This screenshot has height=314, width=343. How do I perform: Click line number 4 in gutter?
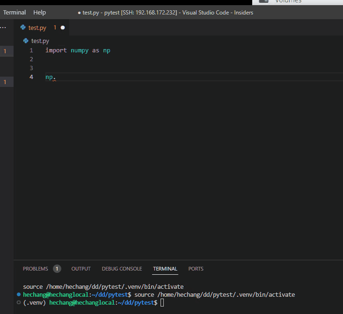[31, 77]
